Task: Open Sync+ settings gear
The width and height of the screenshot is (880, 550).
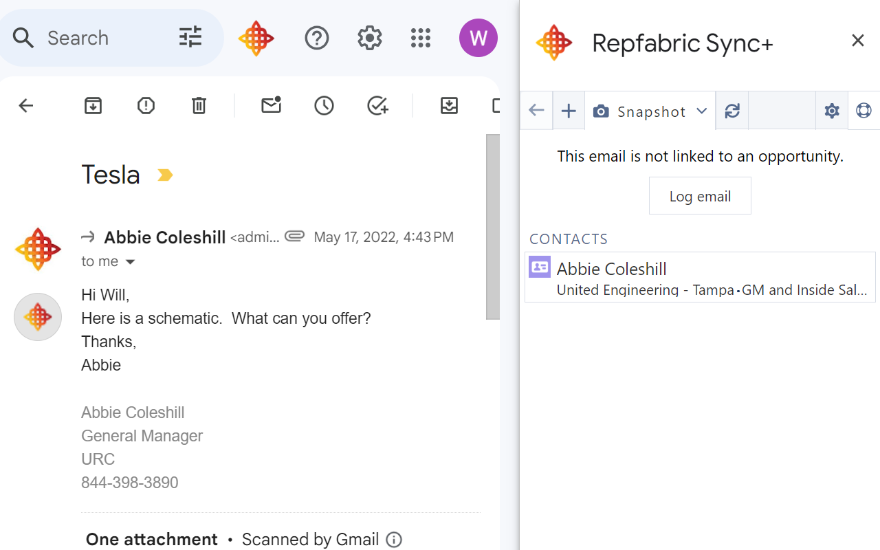Action: pyautogui.click(x=832, y=111)
